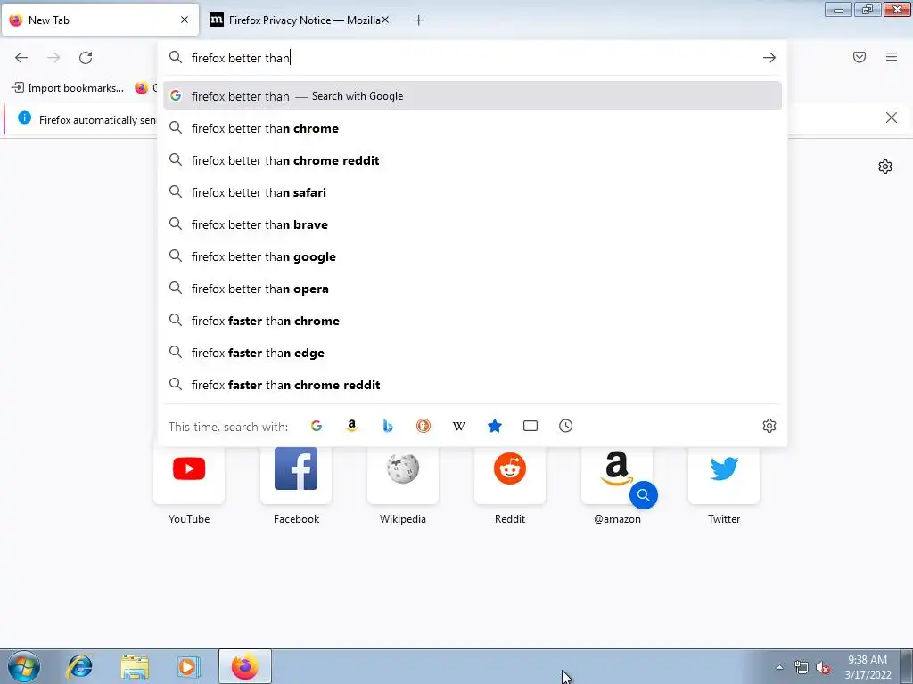Choose suggestion 'firefox better than safari'
The width and height of the screenshot is (913, 684).
tap(473, 192)
